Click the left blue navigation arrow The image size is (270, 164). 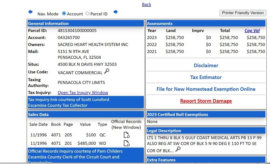30,12
